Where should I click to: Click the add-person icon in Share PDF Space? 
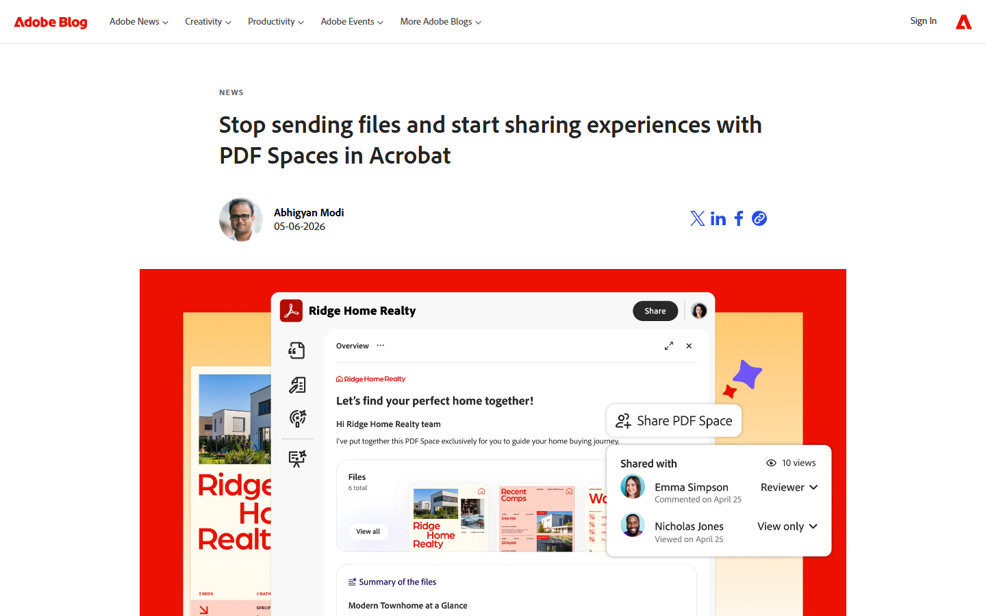pos(623,421)
